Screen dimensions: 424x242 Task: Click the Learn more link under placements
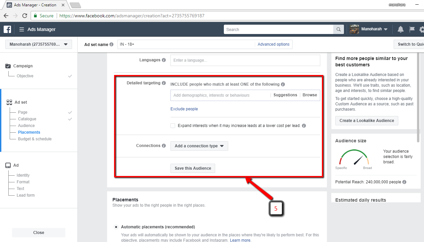(x=240, y=240)
